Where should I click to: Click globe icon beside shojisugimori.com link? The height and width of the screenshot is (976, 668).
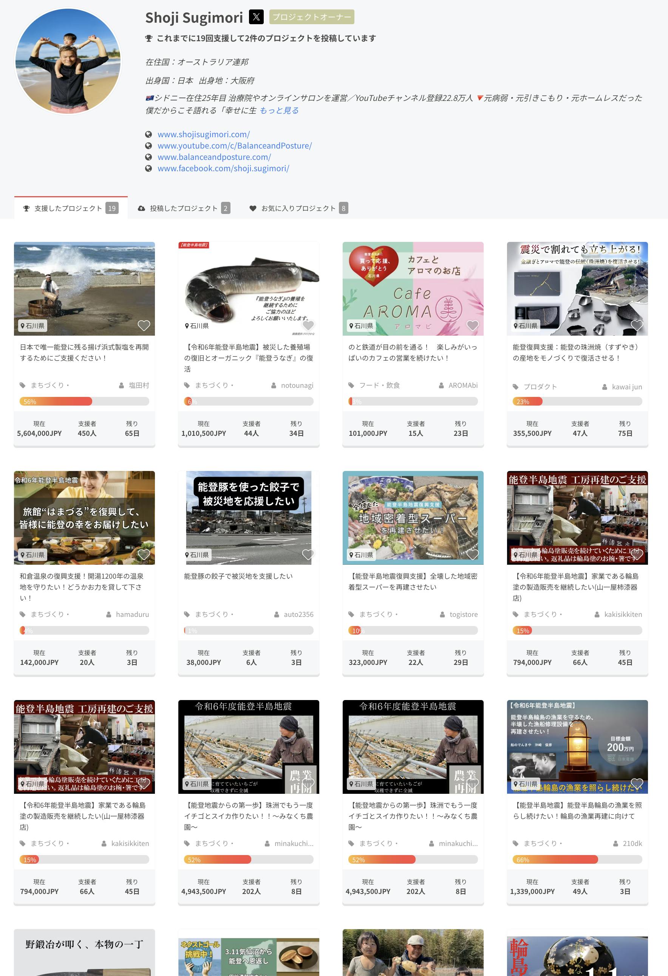click(x=148, y=135)
